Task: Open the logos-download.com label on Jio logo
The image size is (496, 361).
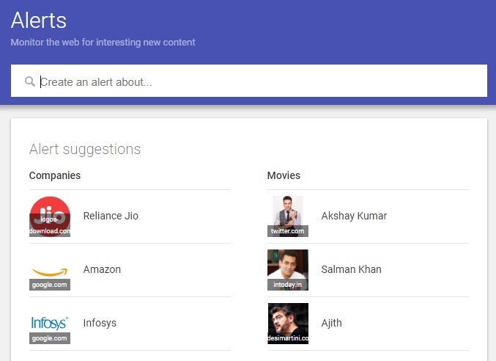Action: [x=50, y=225]
